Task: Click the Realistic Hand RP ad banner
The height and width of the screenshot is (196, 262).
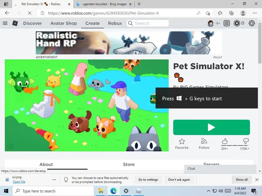Action: pos(129,43)
